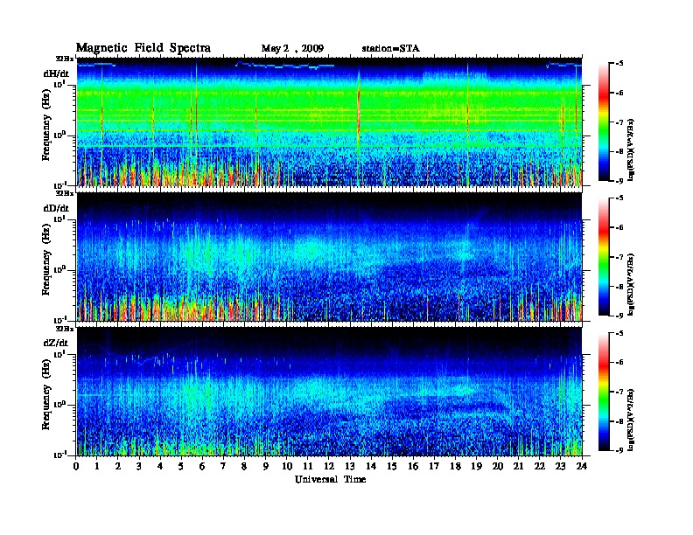Click the "2" tick on Universal Time axis
The image size is (693, 535).
coord(118,466)
